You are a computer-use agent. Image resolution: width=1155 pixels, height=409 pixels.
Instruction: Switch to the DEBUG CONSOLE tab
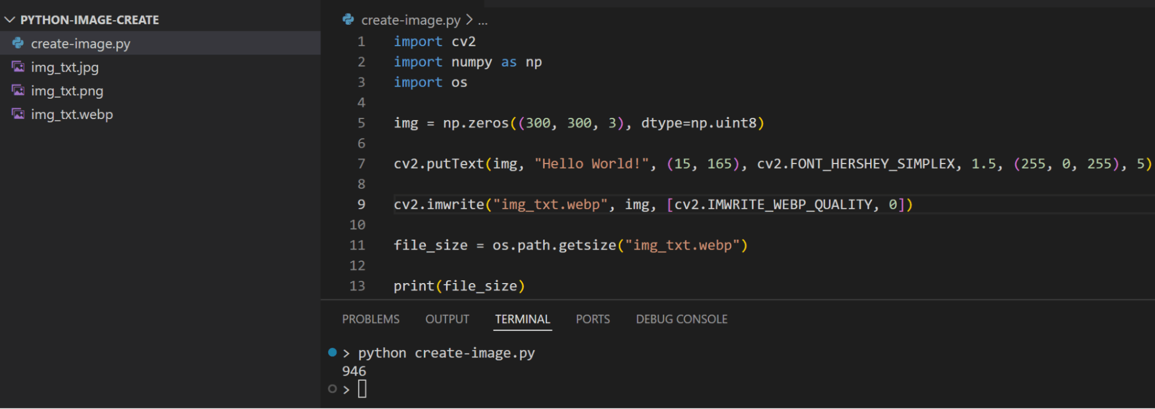(x=681, y=319)
